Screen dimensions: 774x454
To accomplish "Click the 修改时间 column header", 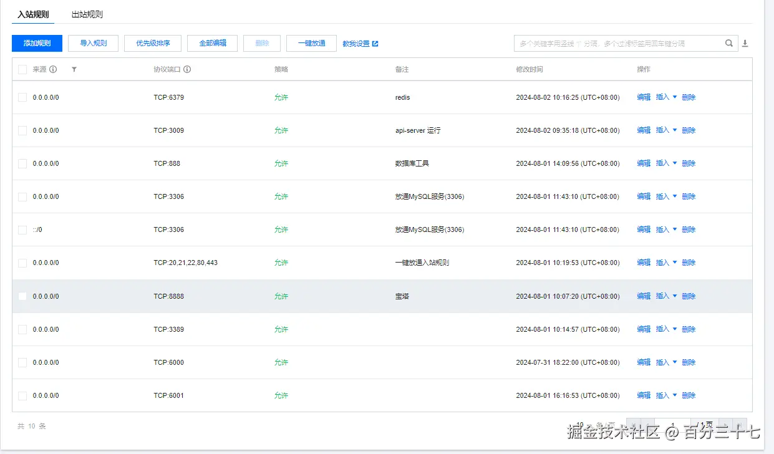I will 530,69.
